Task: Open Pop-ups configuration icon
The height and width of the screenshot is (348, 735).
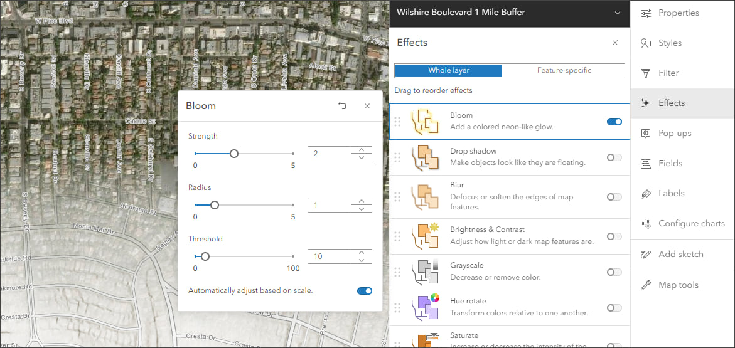Action: click(645, 134)
